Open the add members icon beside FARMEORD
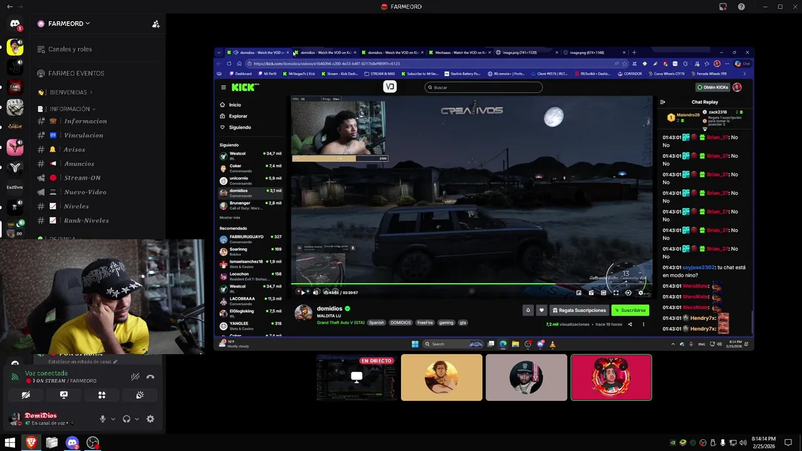This screenshot has height=451, width=802. 155,24
